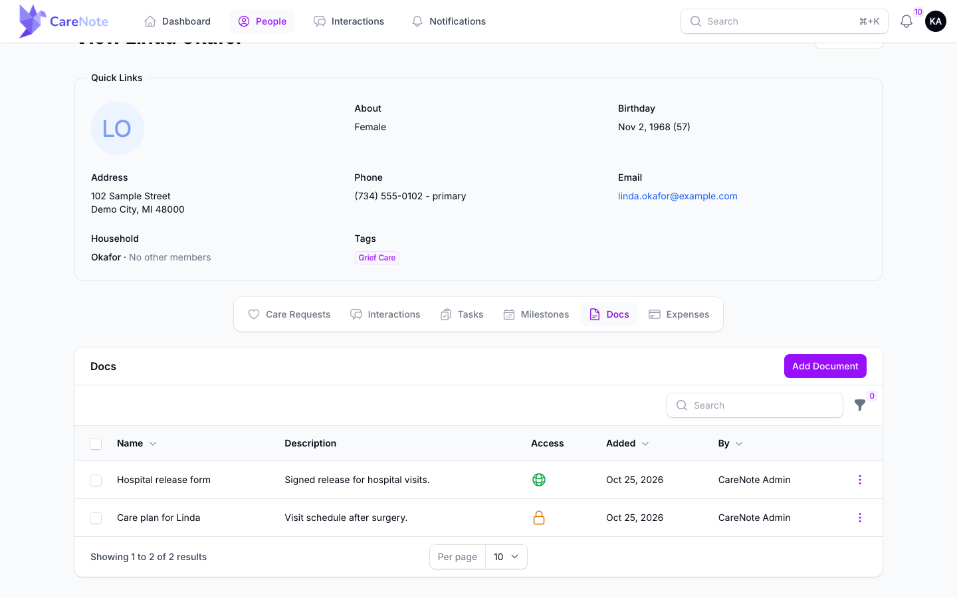The height and width of the screenshot is (598, 957).
Task: Click the Milestones calendar icon
Action: tap(509, 314)
